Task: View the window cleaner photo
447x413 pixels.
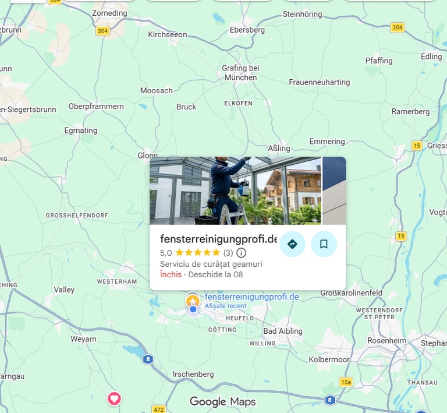Action: 235,190
